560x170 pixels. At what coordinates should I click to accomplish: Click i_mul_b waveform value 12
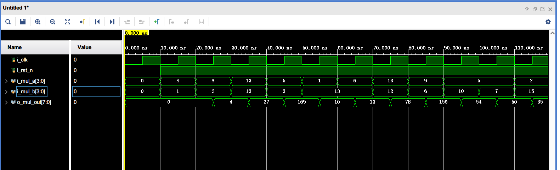[390, 91]
